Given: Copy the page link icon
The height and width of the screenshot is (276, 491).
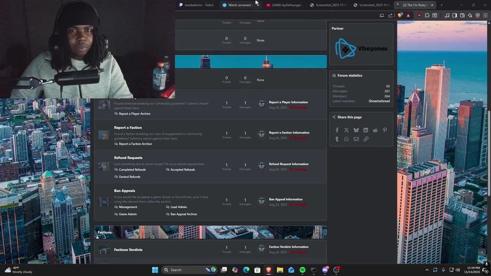Looking at the screenshot, I should pyautogui.click(x=366, y=139).
